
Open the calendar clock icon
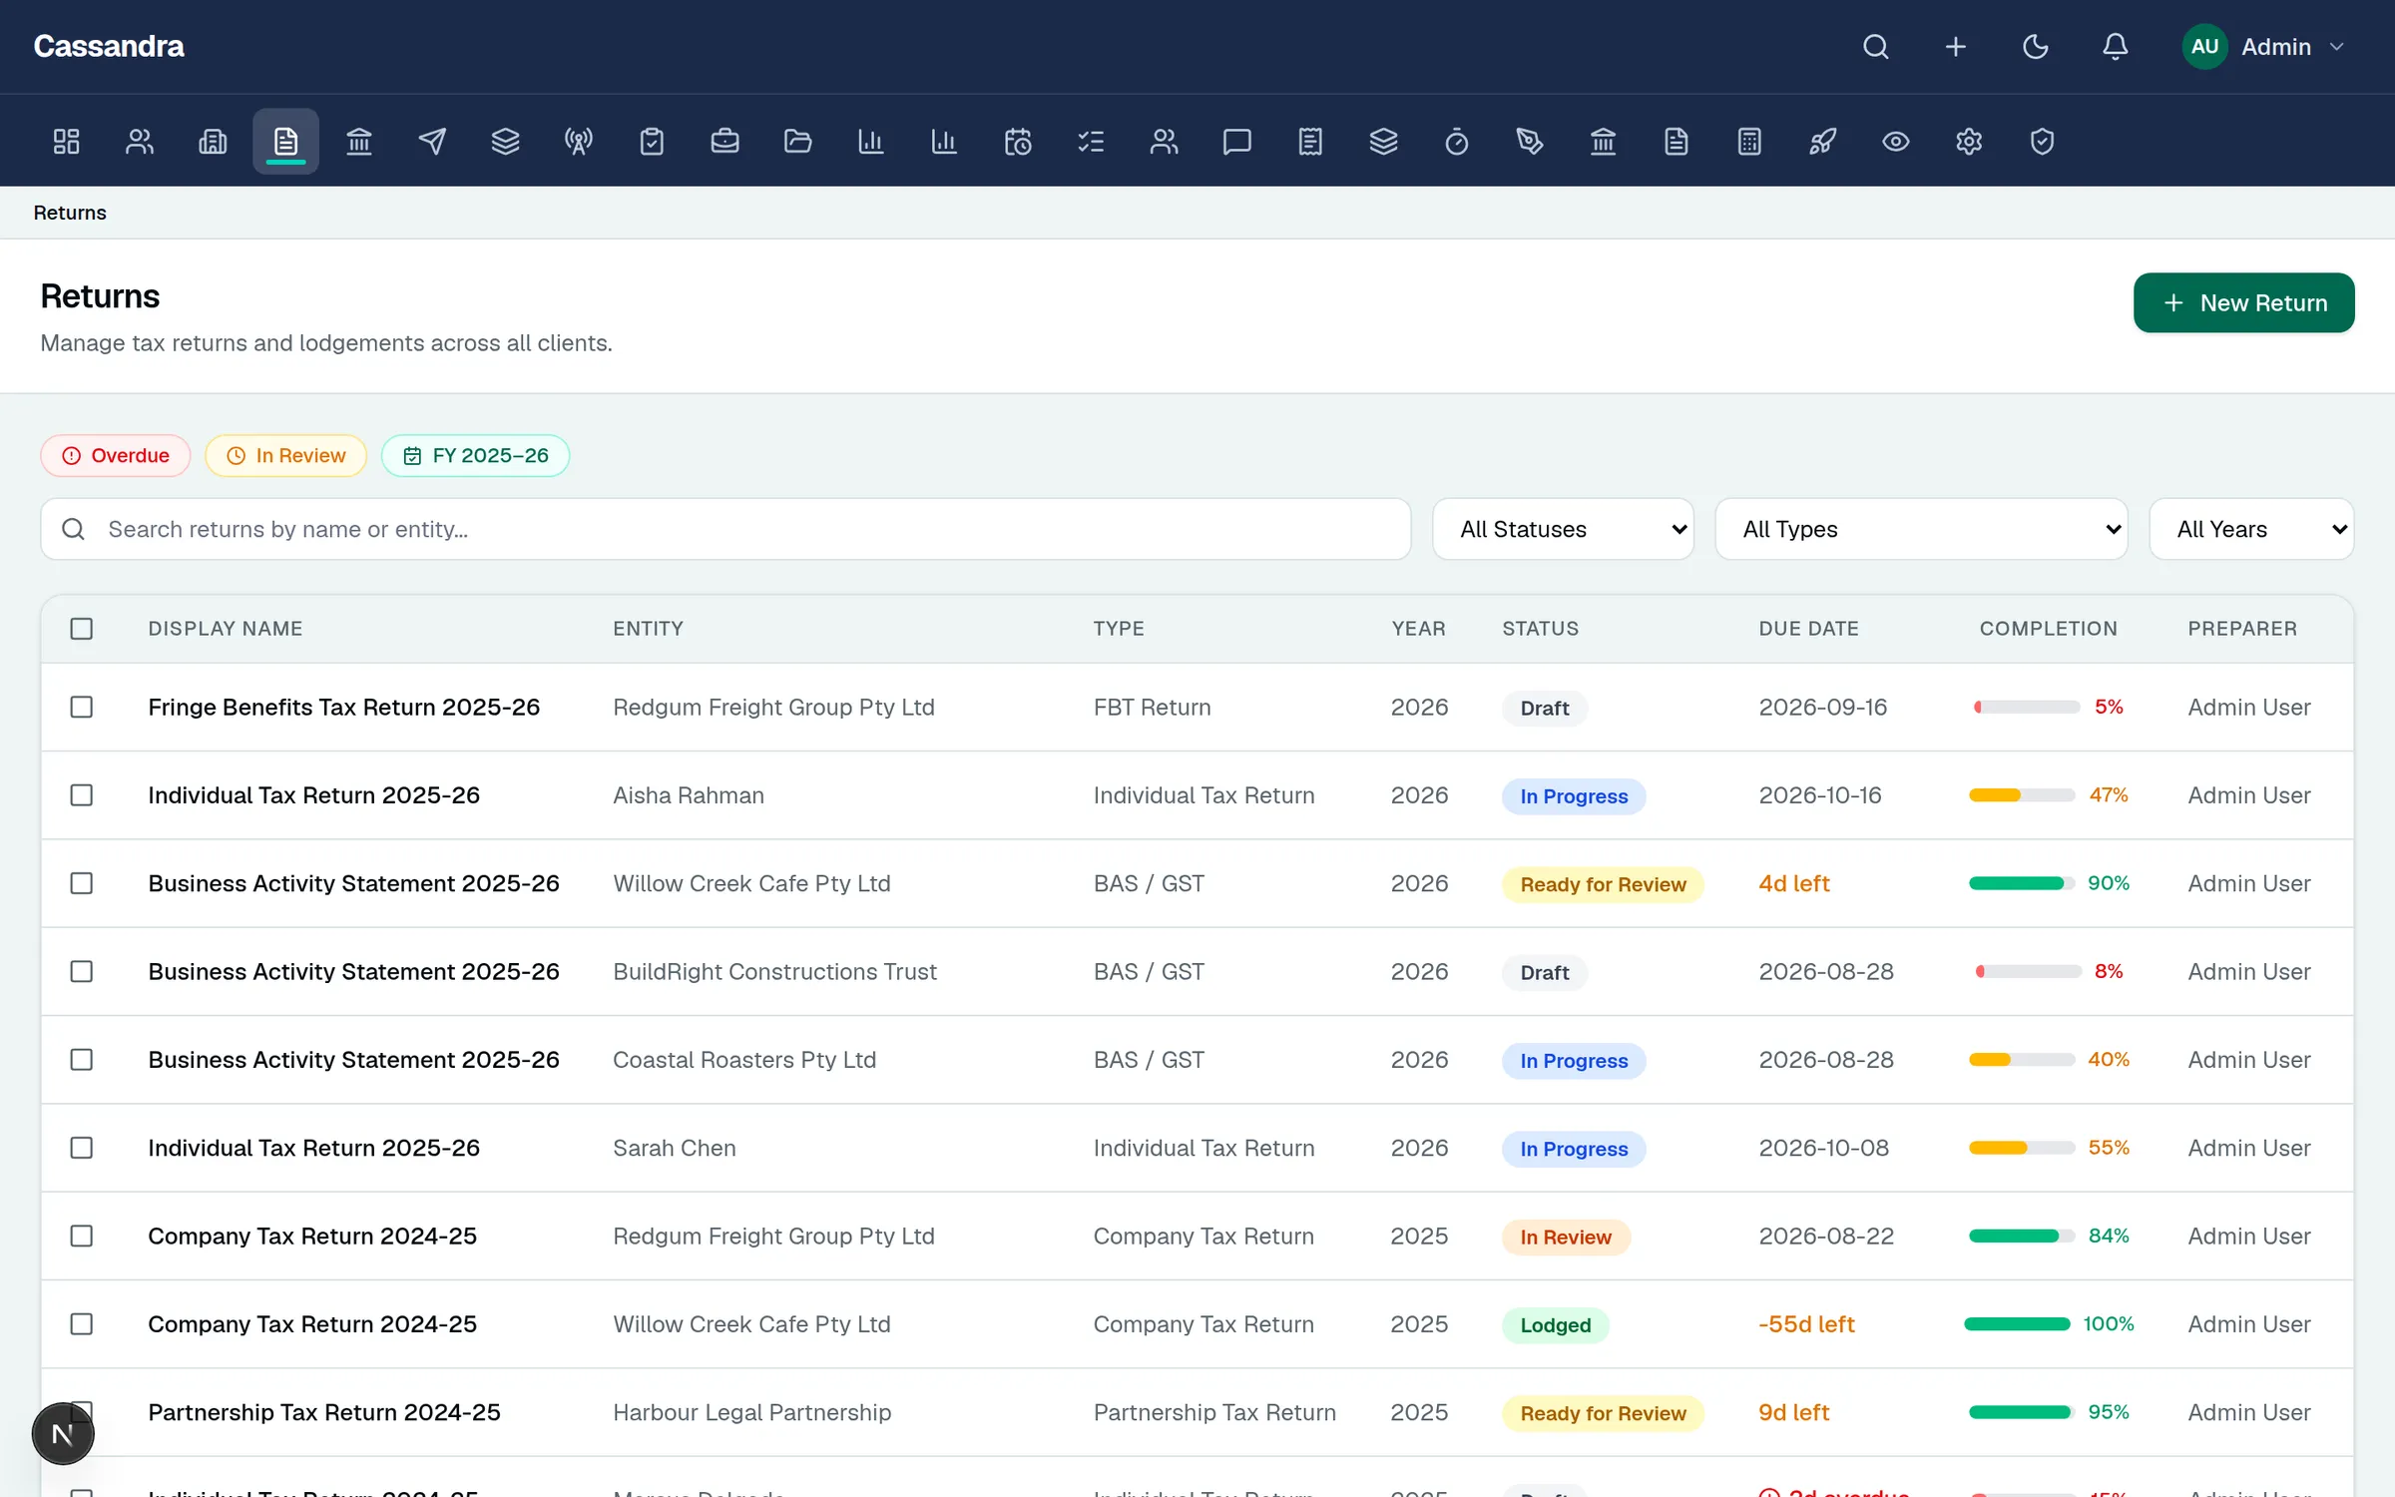(1017, 142)
